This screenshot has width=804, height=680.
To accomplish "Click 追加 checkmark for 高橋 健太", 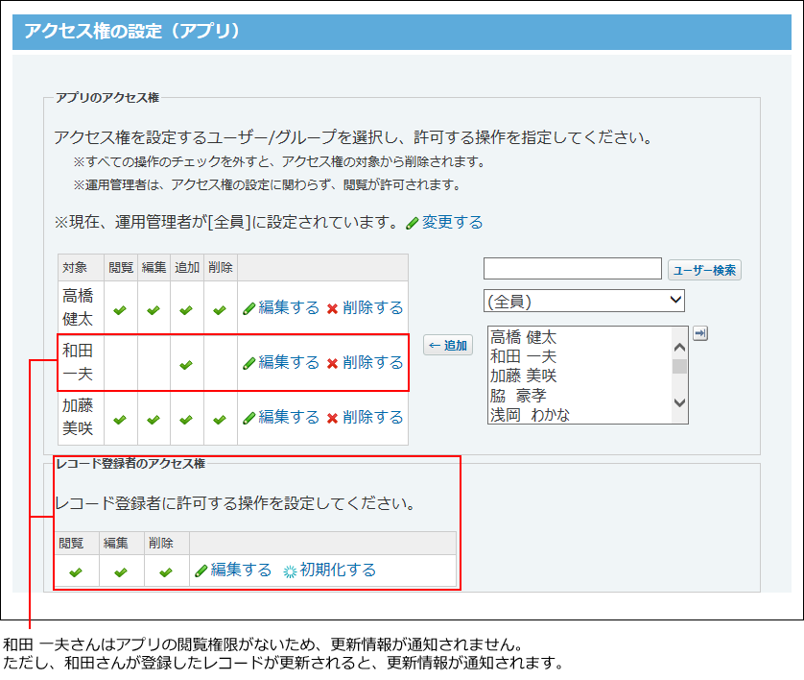I will tap(186, 310).
